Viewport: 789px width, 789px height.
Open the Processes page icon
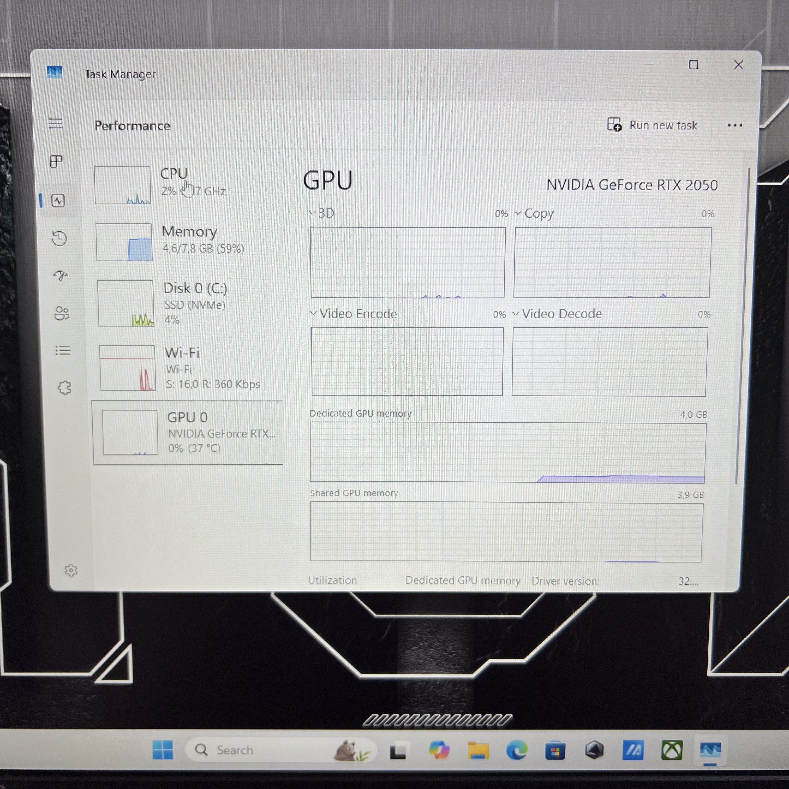56,161
